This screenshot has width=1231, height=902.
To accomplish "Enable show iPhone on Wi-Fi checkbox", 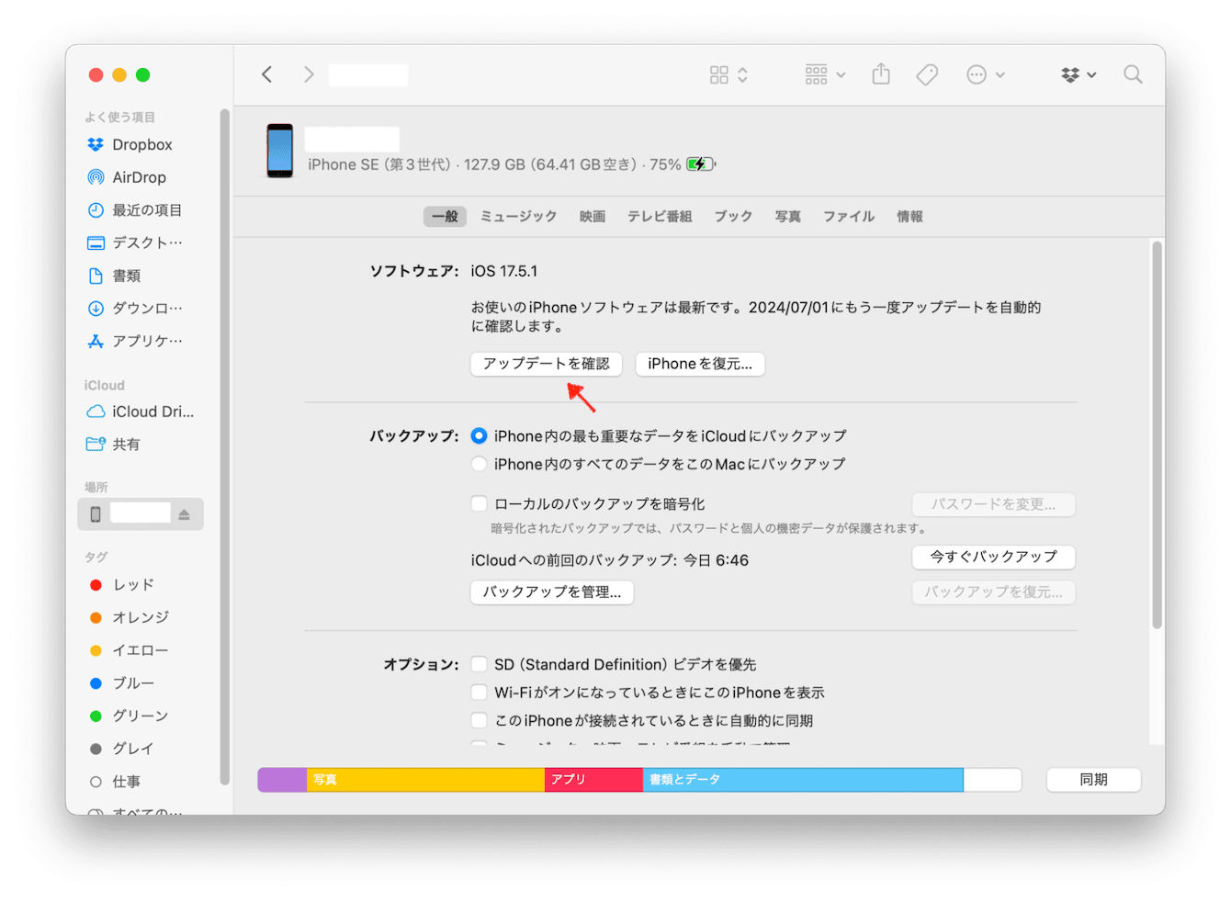I will pyautogui.click(x=480, y=693).
